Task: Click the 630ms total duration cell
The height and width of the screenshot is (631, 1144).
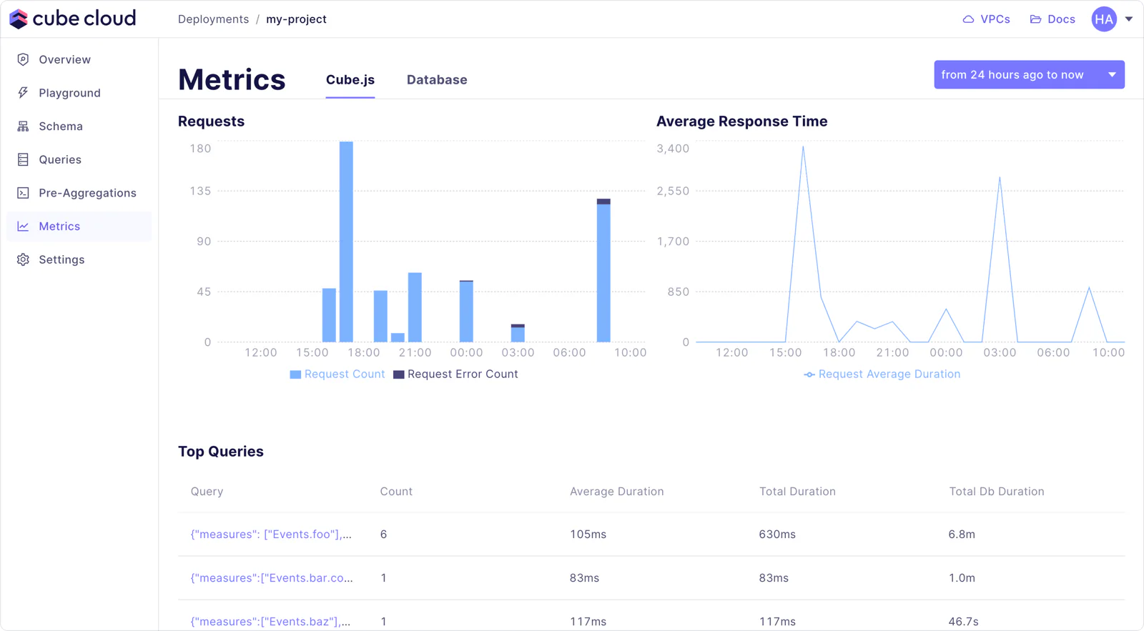Action: click(x=777, y=535)
